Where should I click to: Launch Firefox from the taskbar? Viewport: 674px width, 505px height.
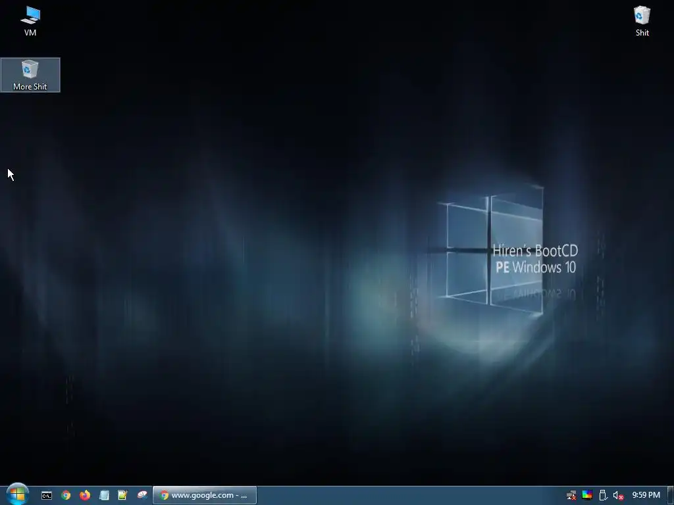pyautogui.click(x=85, y=496)
